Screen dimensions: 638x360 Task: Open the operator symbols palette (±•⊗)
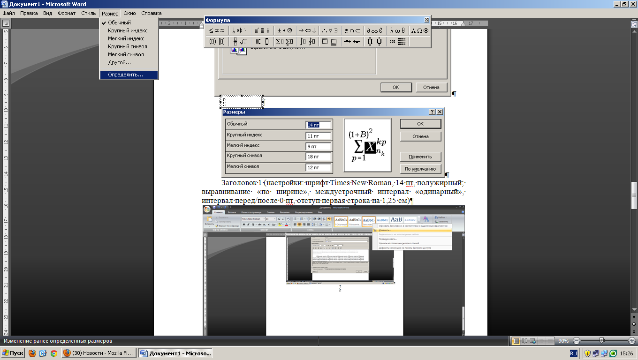(x=285, y=30)
